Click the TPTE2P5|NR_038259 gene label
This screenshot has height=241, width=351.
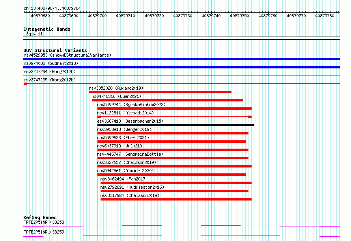click(x=44, y=232)
